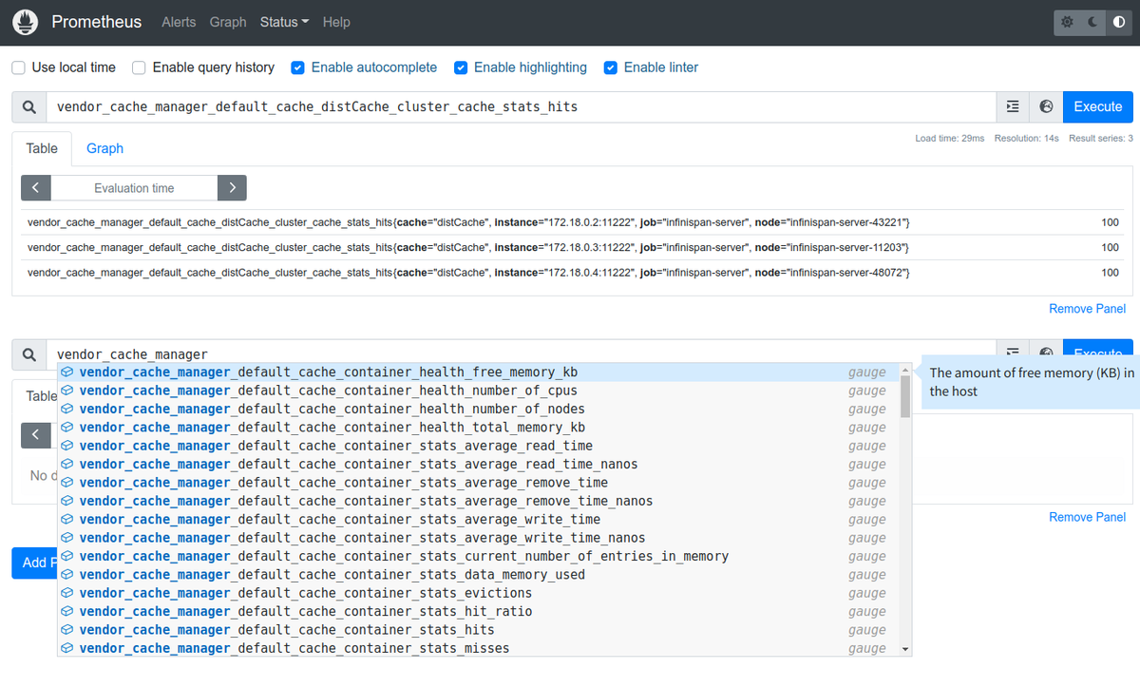
Task: Click inside the Evaluation time field
Action: [133, 187]
